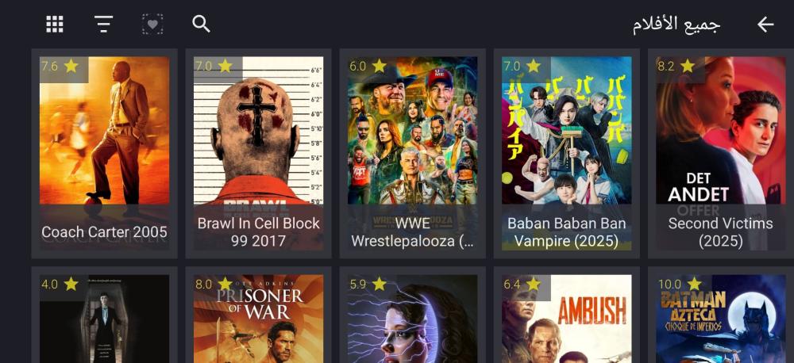
Task: Open the 5.9 rated lightning face poster
Action: coord(412,319)
